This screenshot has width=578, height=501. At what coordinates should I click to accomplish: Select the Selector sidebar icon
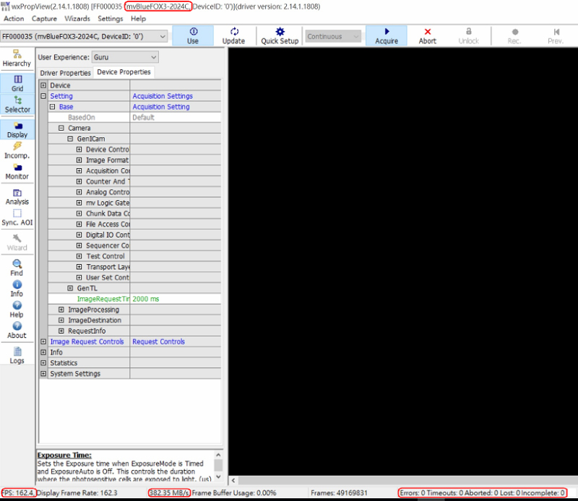click(17, 100)
